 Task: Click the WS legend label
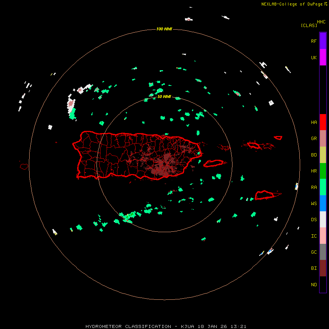pos(314,203)
